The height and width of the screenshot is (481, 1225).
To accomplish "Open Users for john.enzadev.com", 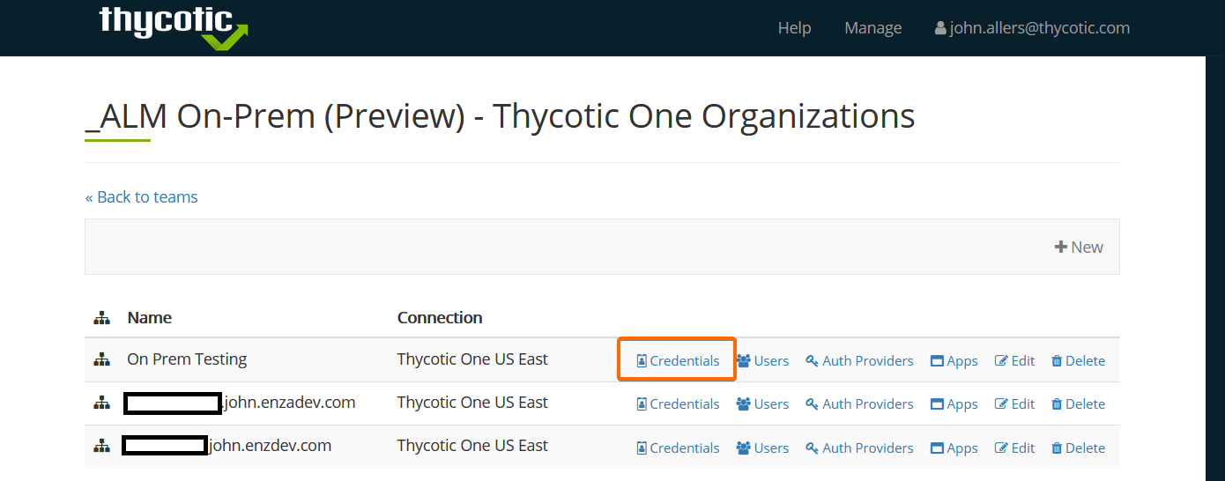I will [762, 403].
